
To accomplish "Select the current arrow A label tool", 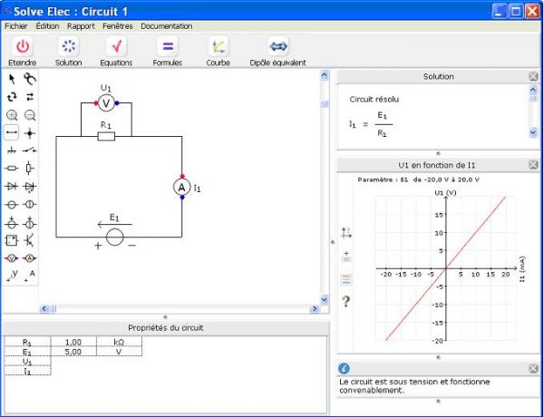I will (30, 276).
